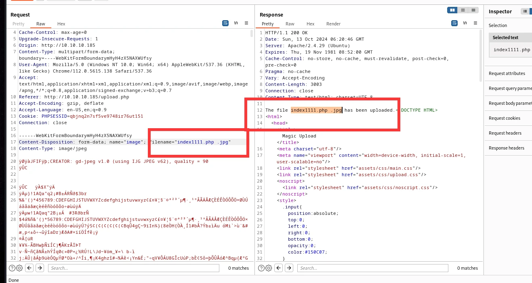This screenshot has height=283, width=532.
Task: Switch Request view to Pretty tab
Action: (x=19, y=24)
